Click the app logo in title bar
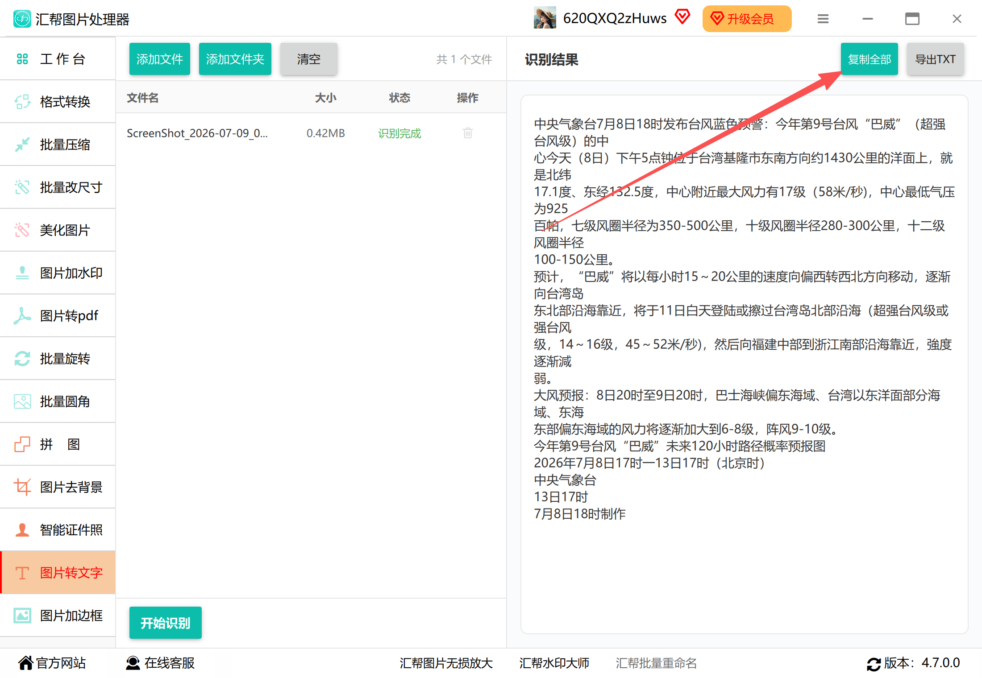 22,19
